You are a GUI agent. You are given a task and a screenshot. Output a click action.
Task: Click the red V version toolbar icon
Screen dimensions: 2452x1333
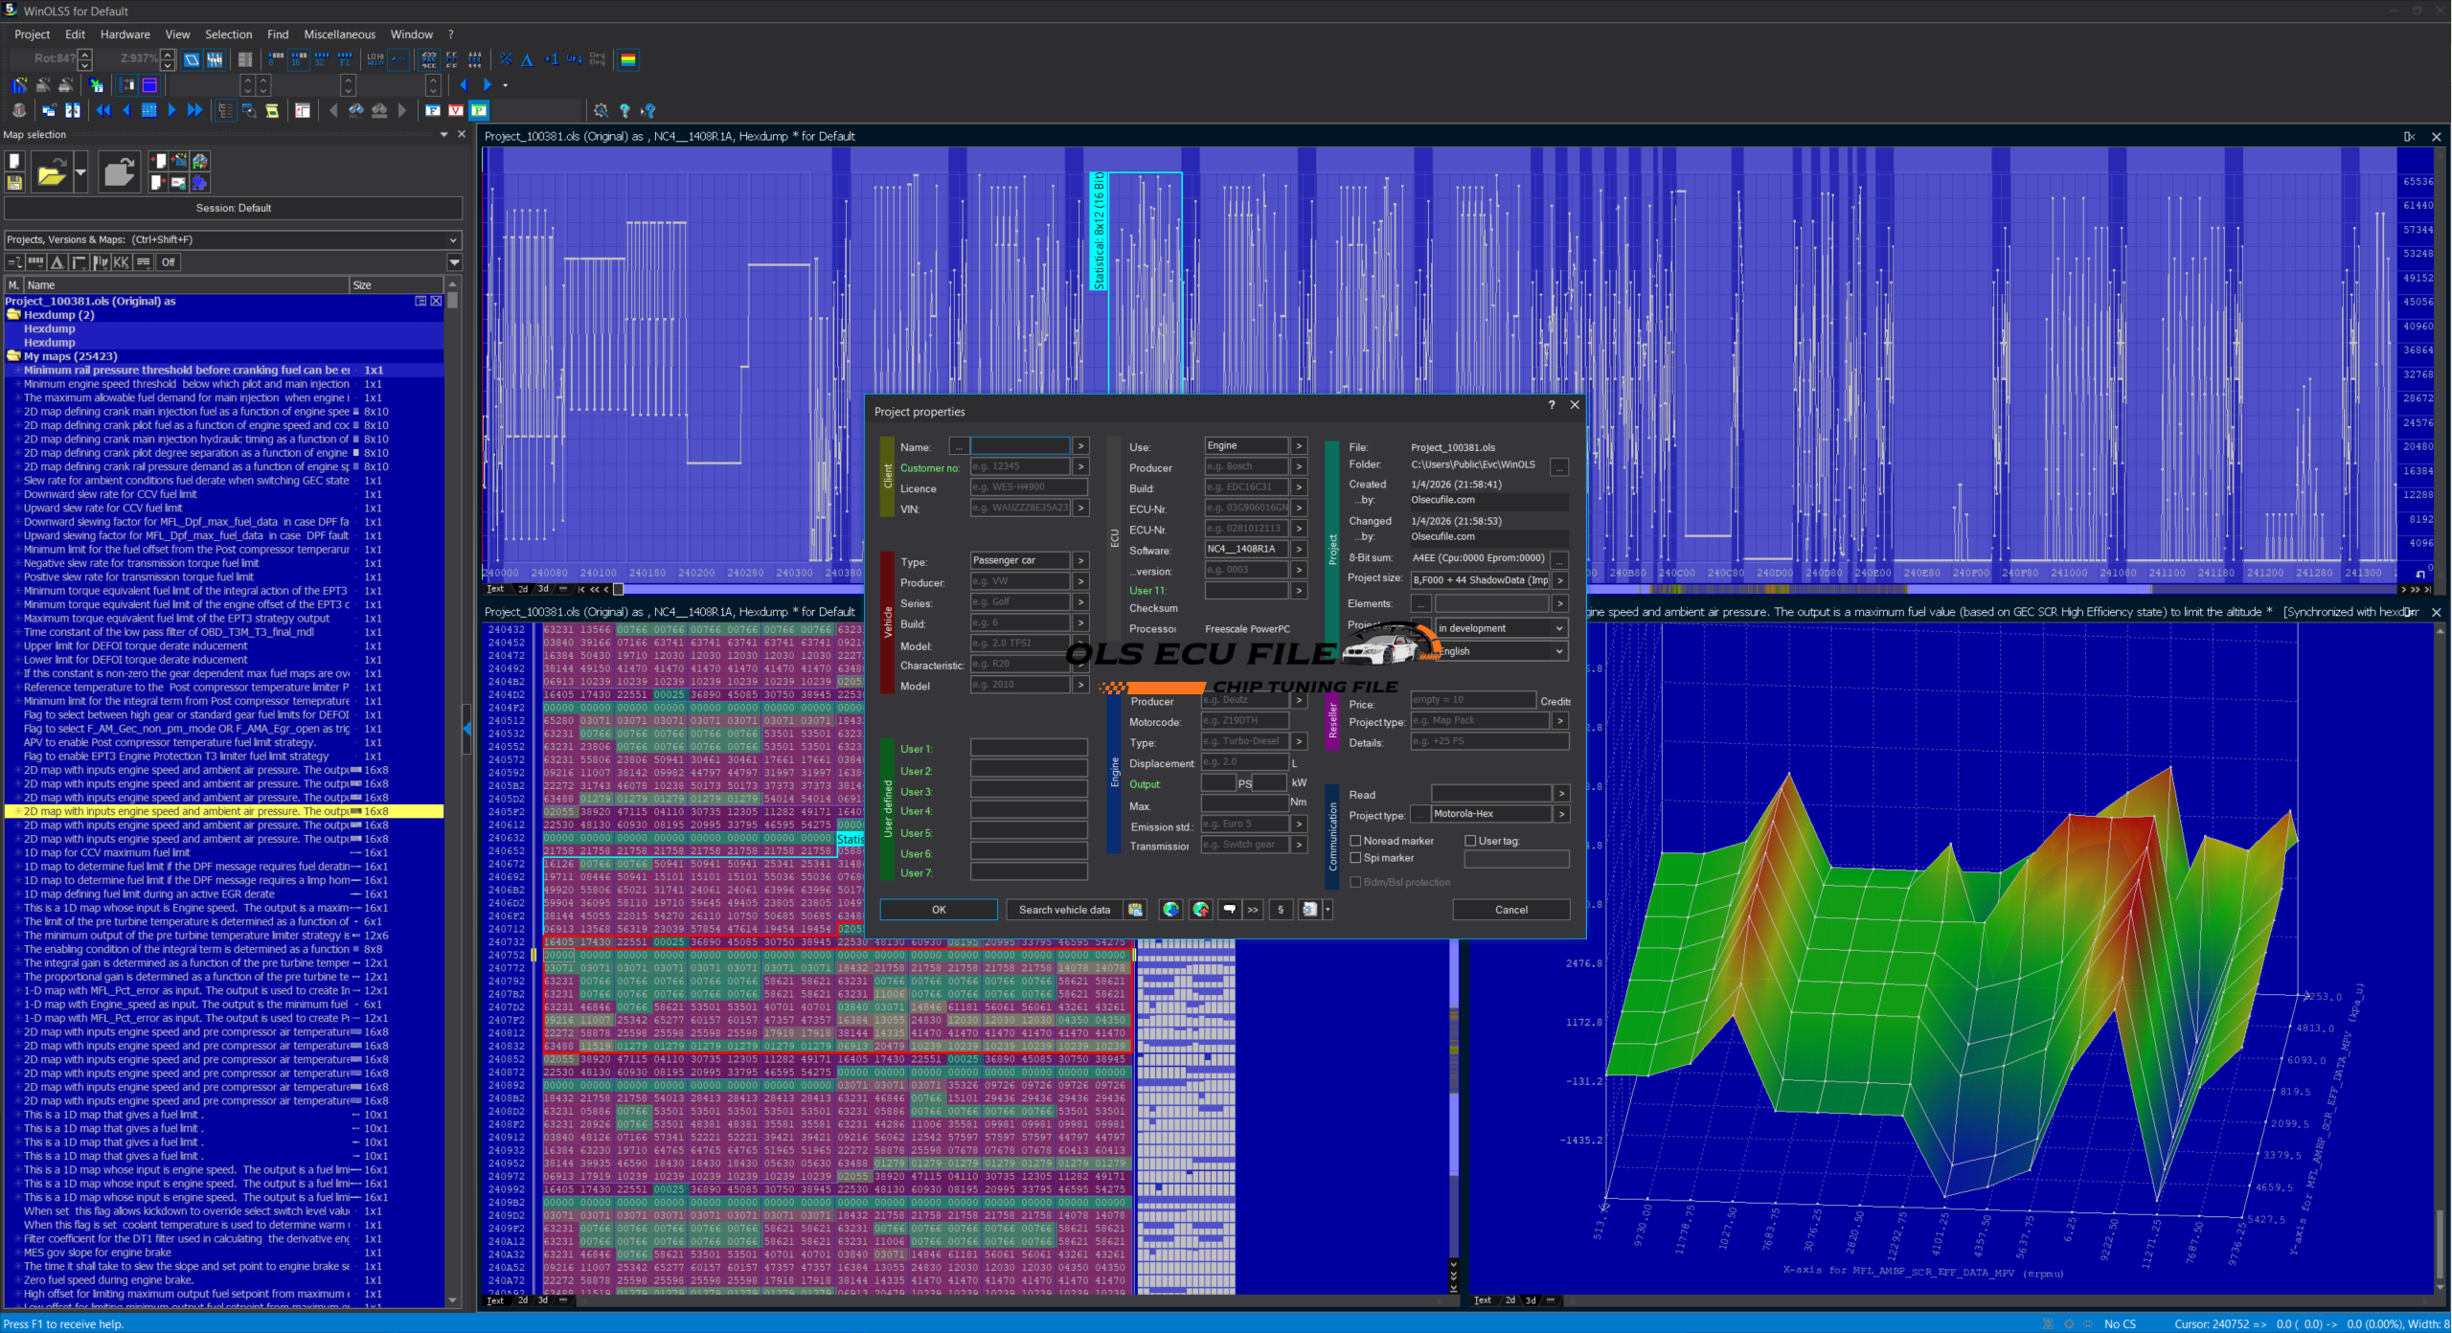tap(456, 110)
